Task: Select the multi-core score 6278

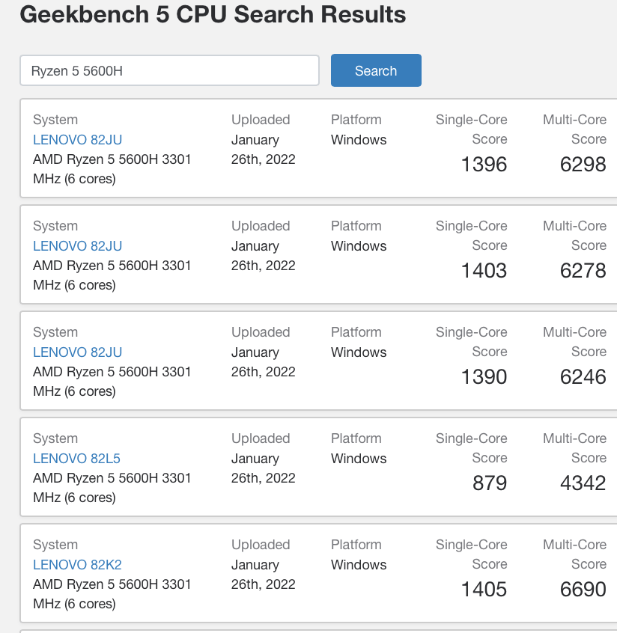Action: point(583,270)
